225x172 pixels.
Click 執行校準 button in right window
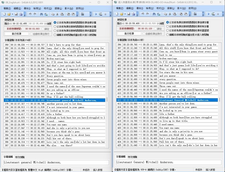tap(129, 34)
